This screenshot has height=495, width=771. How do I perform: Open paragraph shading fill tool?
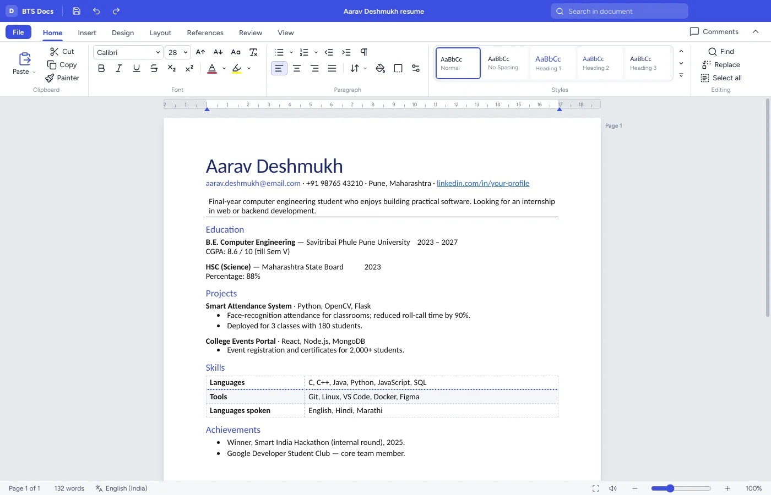pos(381,68)
